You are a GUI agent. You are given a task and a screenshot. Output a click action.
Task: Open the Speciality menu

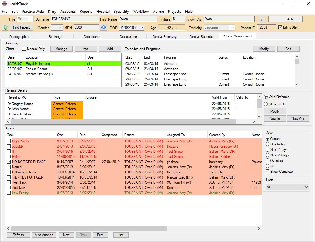tap(121, 12)
